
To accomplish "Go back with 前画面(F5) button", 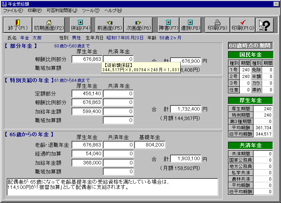I will [109, 25].
